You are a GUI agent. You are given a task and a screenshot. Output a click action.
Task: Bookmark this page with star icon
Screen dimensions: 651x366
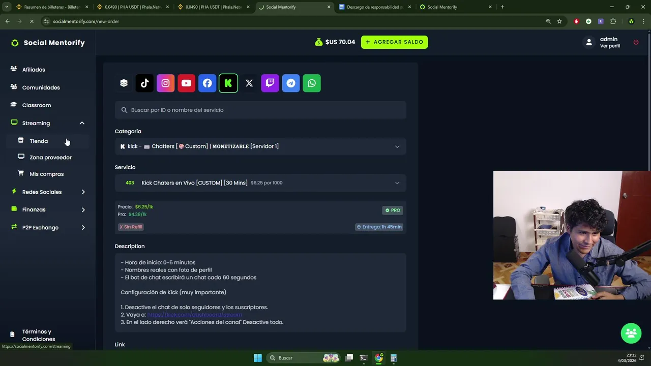coord(559,21)
